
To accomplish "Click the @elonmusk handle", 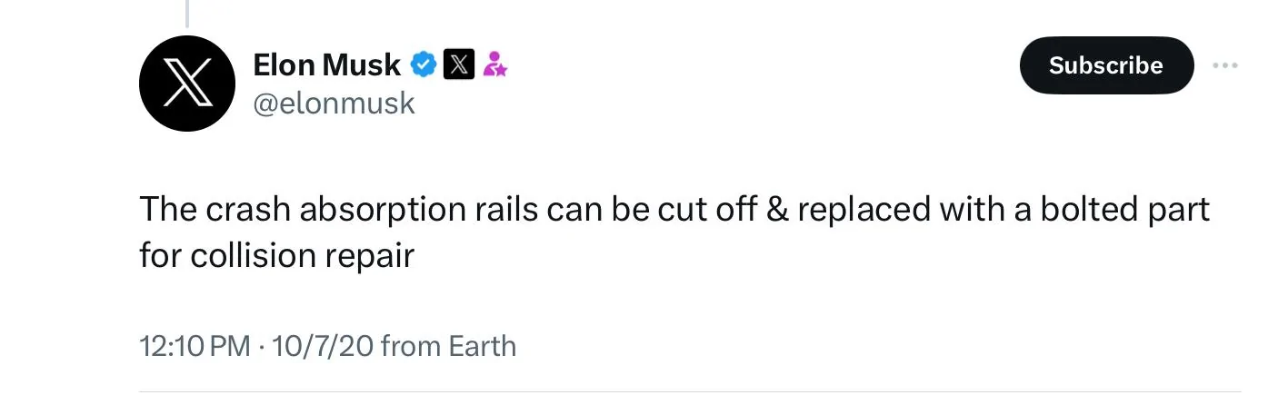I will click(334, 104).
